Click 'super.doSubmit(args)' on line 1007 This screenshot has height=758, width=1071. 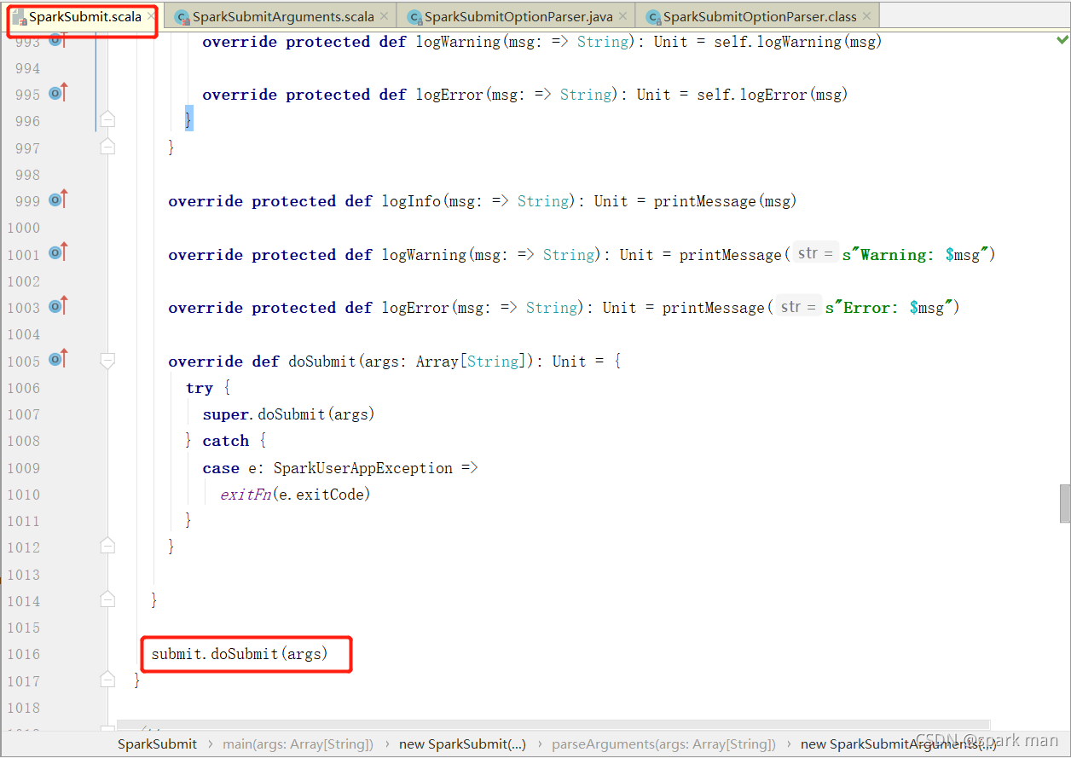click(x=288, y=414)
